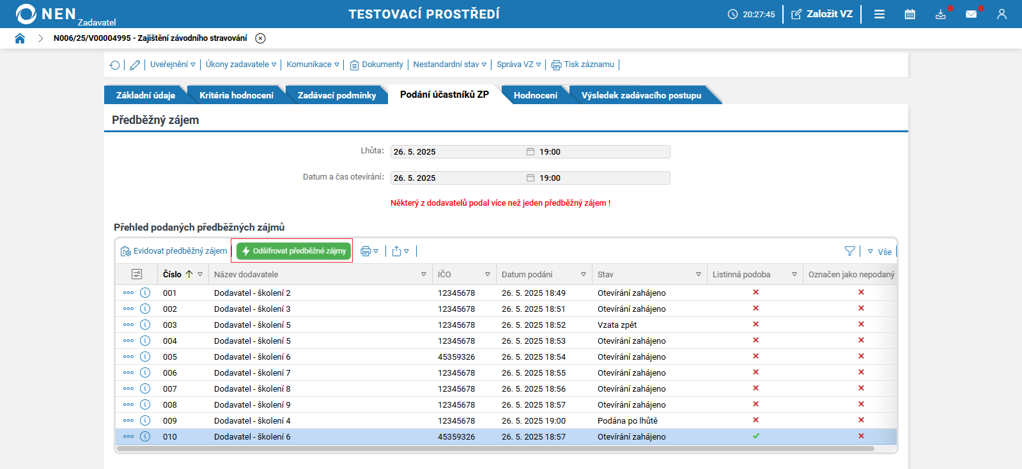Click the home icon in breadcrumb
Screen dimensions: 1022x469
[20, 38]
